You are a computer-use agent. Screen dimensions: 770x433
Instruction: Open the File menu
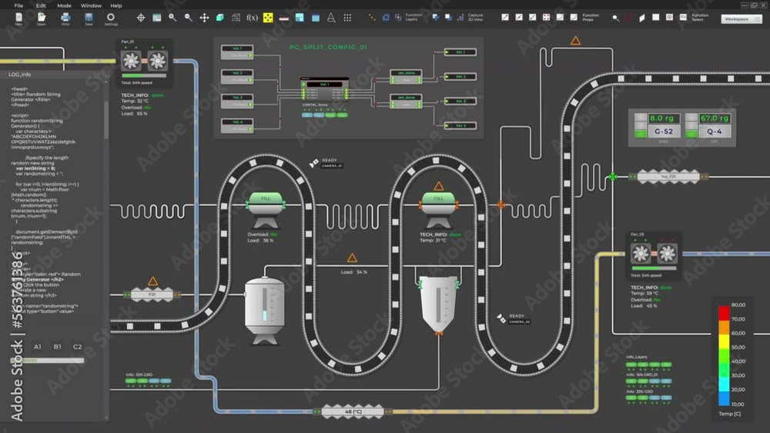click(x=18, y=5)
